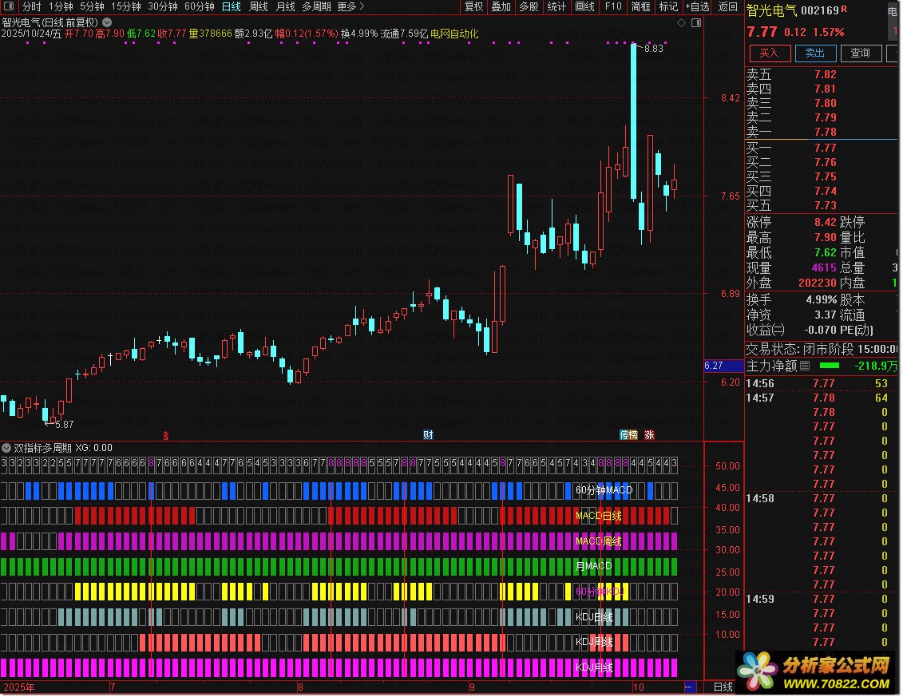Click the blue 卖出 sell button
The width and height of the screenshot is (903, 697).
[814, 53]
